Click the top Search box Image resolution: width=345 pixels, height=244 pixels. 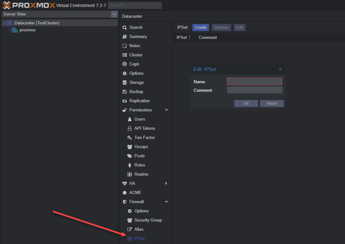135,5
